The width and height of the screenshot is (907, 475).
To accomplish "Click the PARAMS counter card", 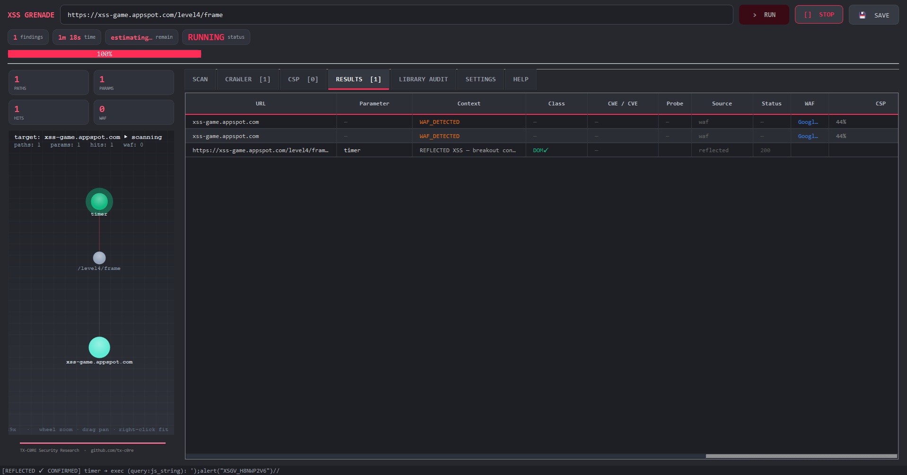I will pos(134,82).
